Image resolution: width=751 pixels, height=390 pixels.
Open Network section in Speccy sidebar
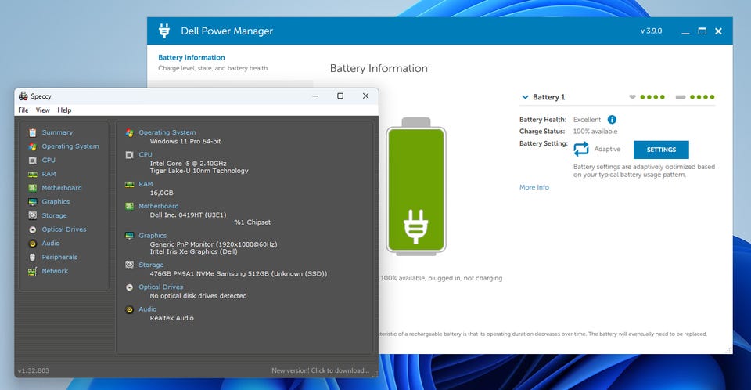[x=55, y=271]
